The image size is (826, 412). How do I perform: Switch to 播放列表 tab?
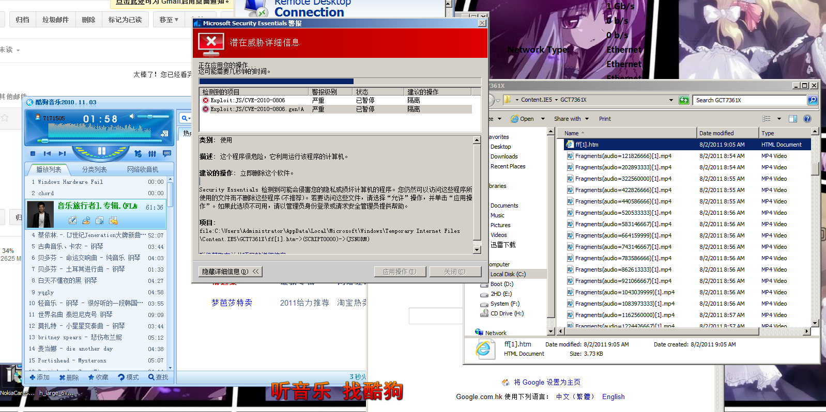click(x=49, y=169)
